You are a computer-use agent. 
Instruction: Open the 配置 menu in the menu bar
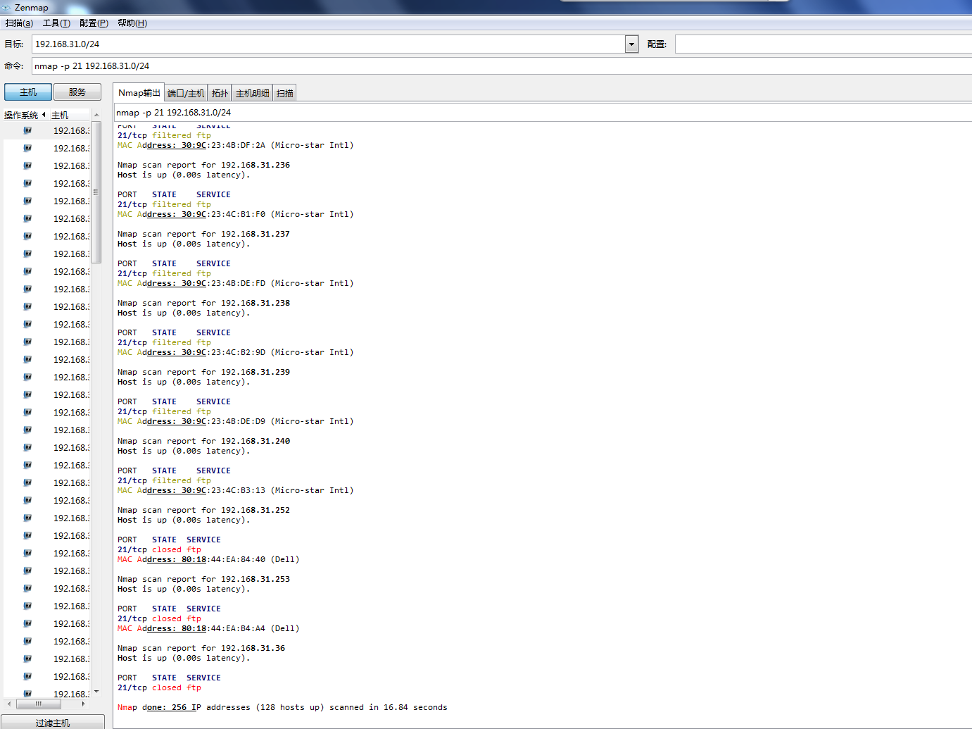[94, 23]
